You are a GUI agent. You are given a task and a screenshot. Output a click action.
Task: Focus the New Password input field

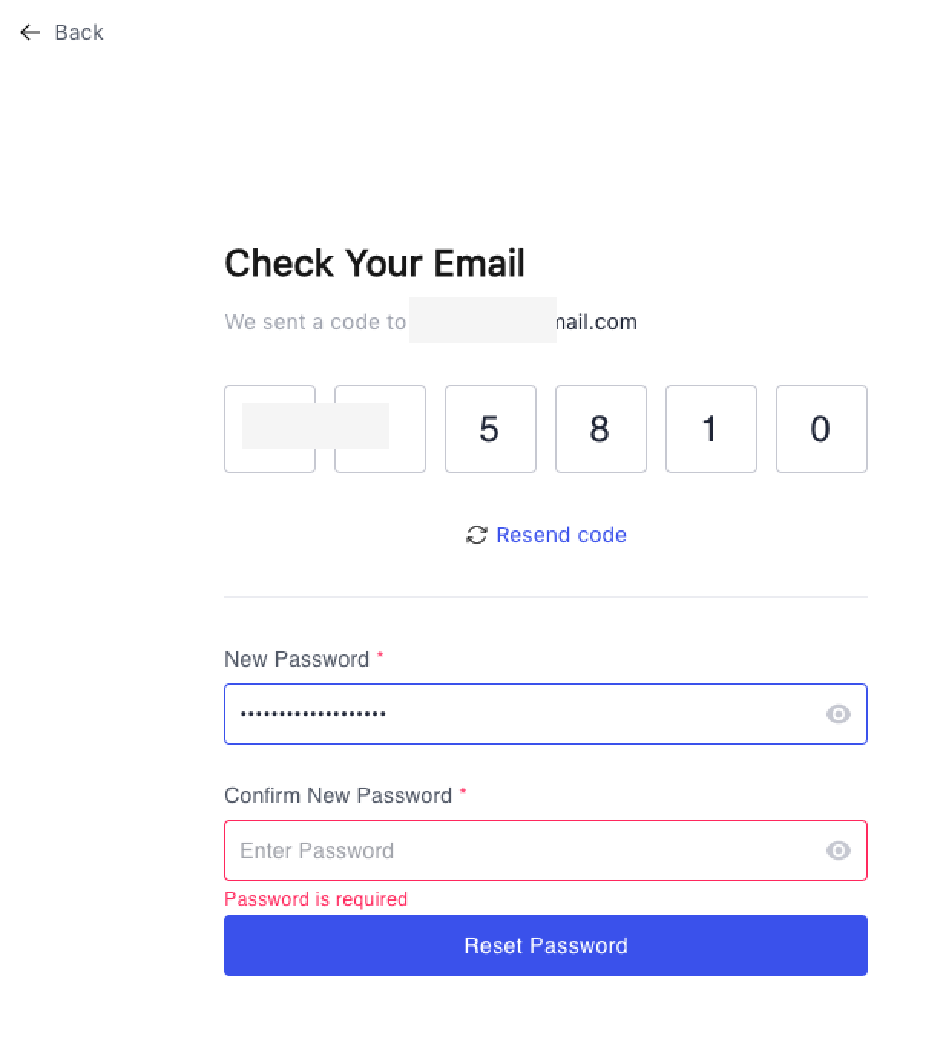click(x=521, y=714)
